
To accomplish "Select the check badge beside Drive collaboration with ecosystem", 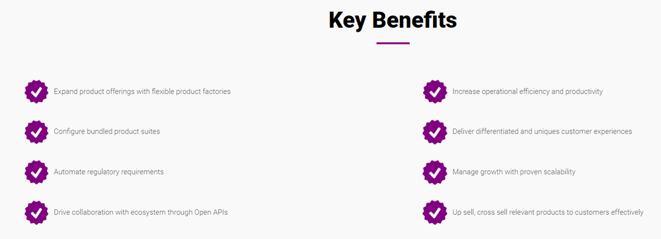I will pyautogui.click(x=36, y=213).
